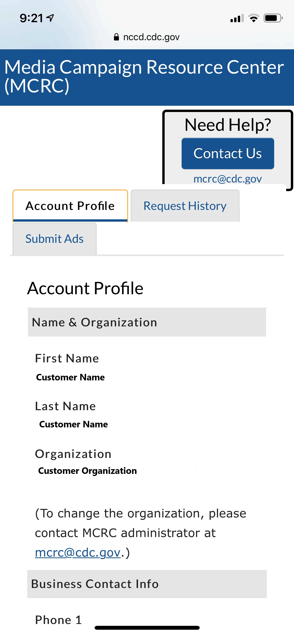The width and height of the screenshot is (294, 636).
Task: Tap the location arrow icon beside the time
Action: (x=50, y=18)
